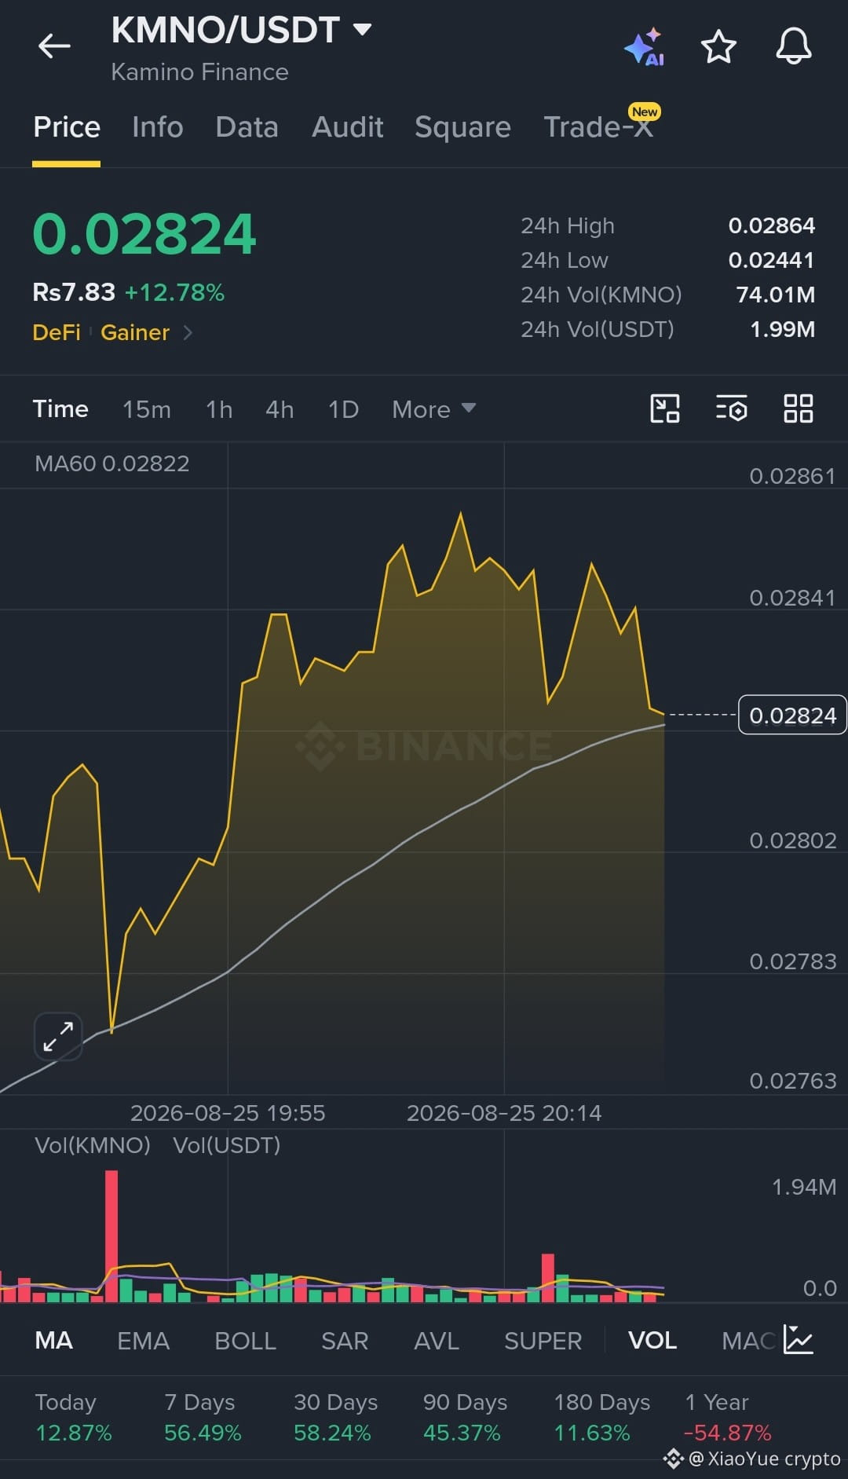Tap the 30 Days 58.24% performance
This screenshot has height=1479, width=848.
(335, 1418)
